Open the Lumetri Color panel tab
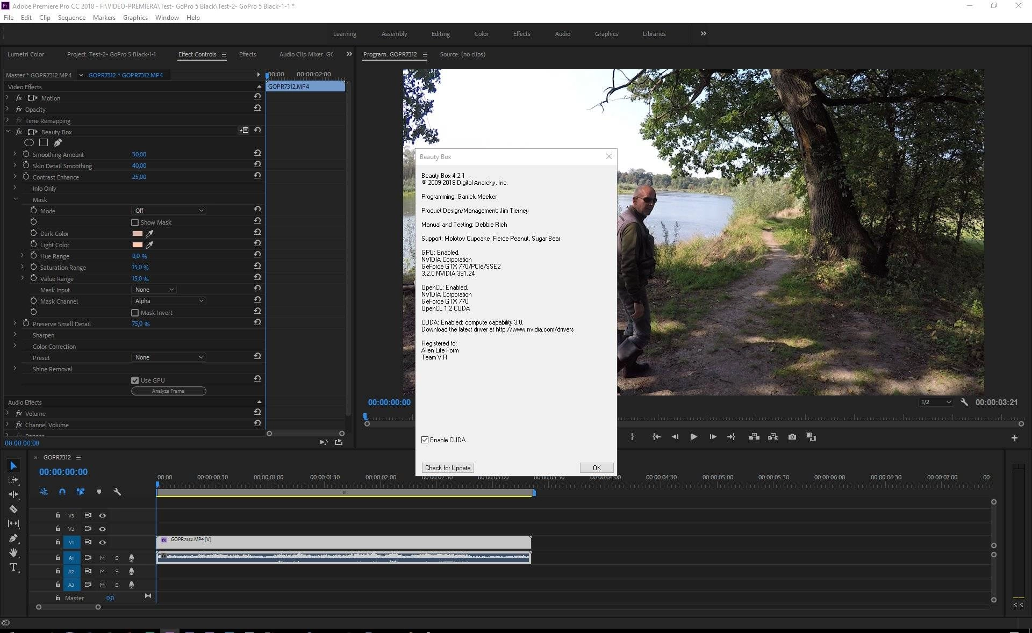 [26, 54]
